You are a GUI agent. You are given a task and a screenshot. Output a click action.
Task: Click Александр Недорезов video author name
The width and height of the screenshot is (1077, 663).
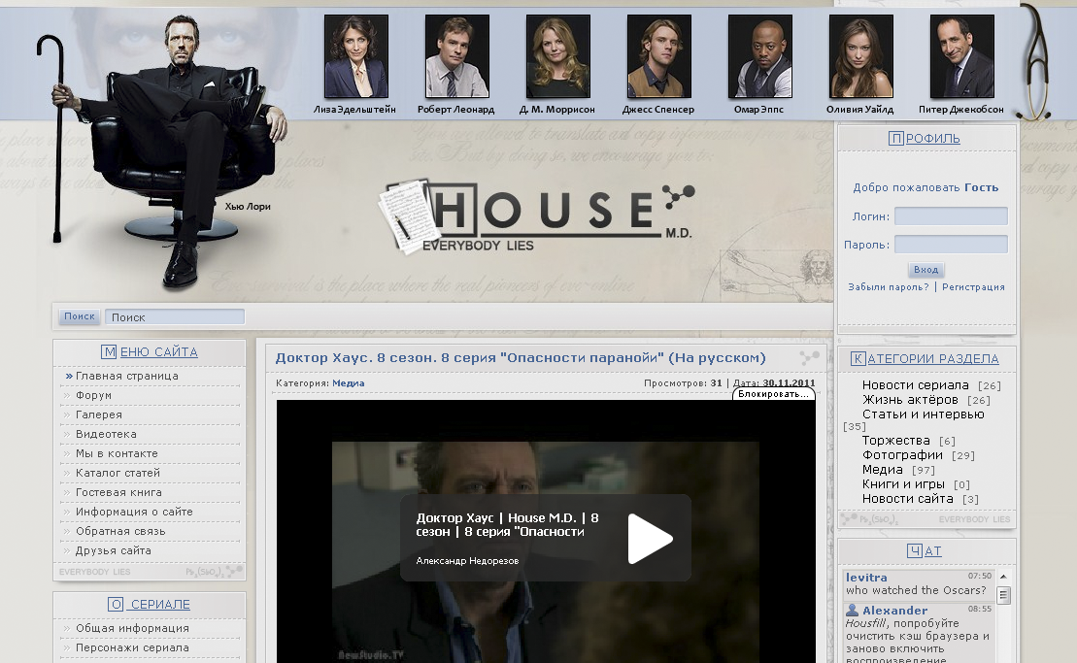467,561
